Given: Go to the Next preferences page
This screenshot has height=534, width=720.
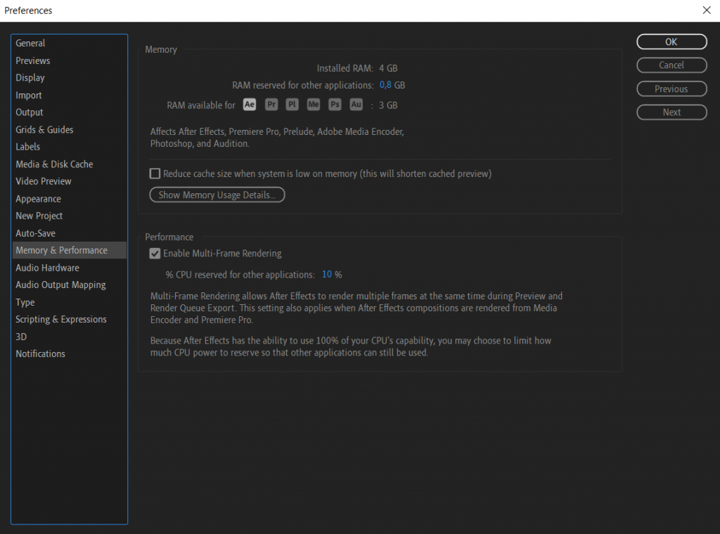Looking at the screenshot, I should click(x=671, y=112).
